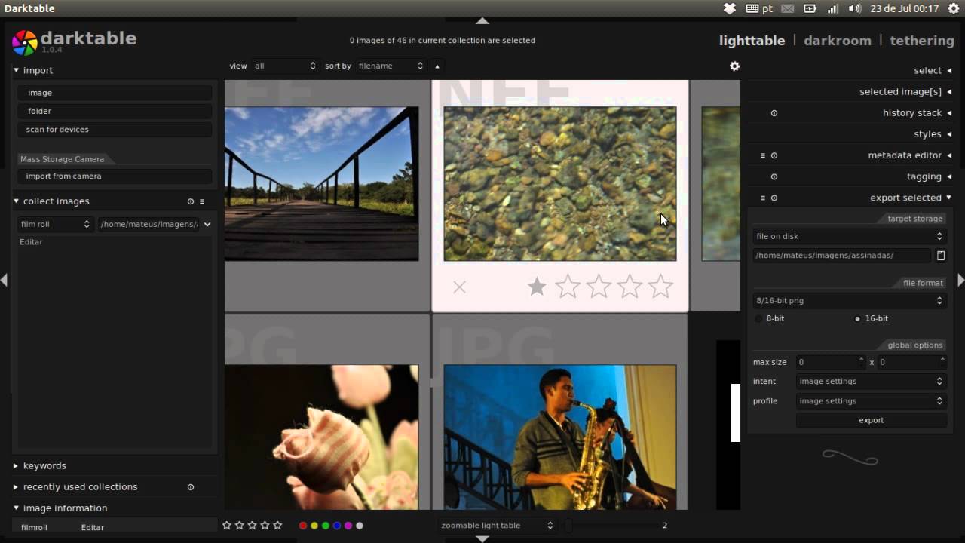Edit the export path text field

(842, 256)
